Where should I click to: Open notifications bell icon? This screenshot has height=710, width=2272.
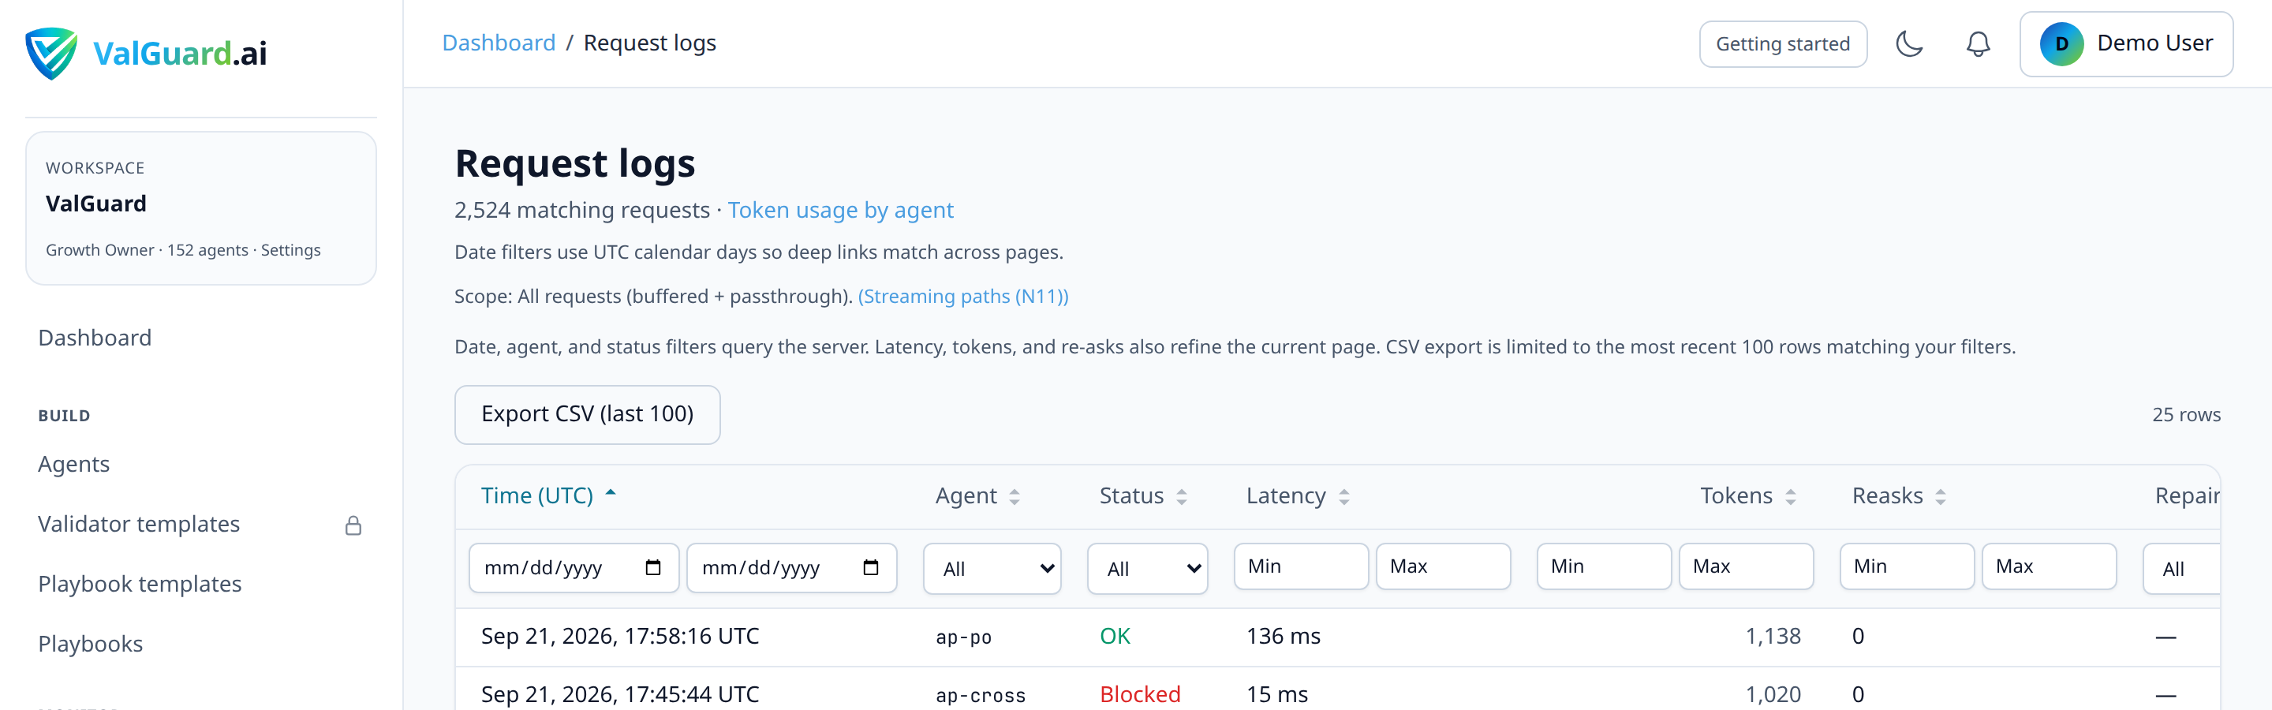pyautogui.click(x=1978, y=44)
